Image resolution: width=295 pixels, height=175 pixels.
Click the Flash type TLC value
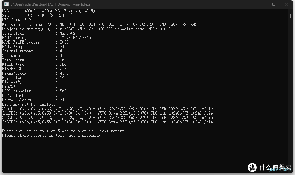(x=63, y=64)
